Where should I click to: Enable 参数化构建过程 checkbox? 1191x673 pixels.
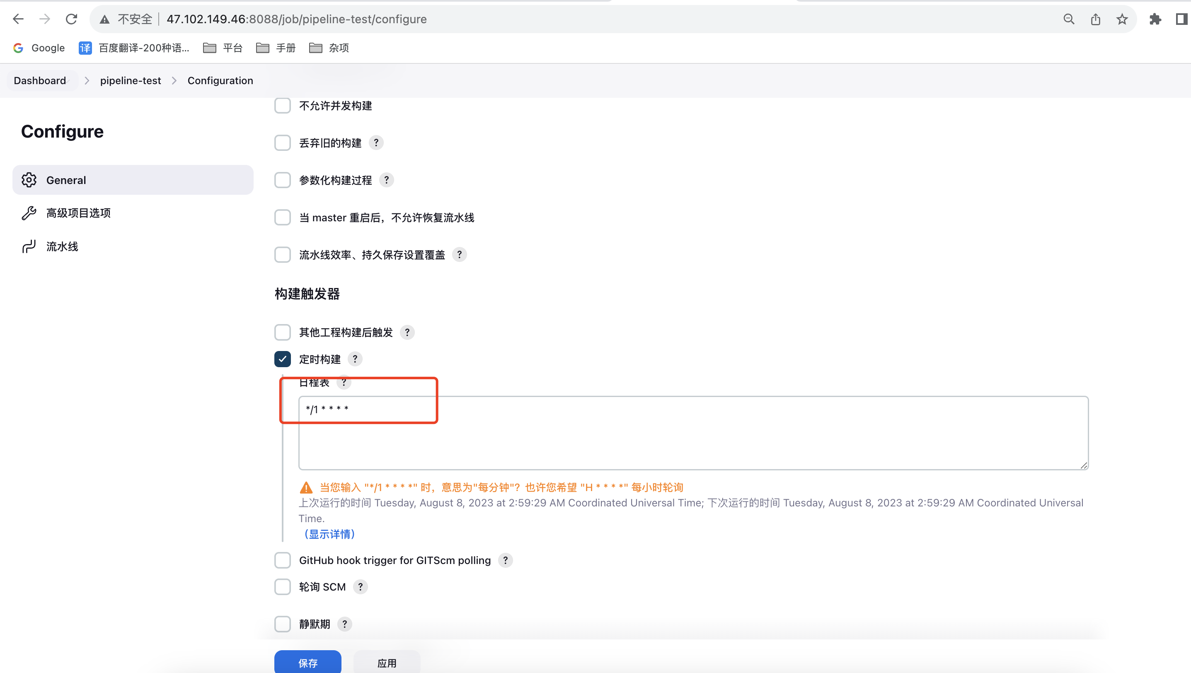(283, 180)
